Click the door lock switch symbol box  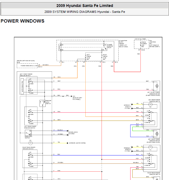coord(28,133)
